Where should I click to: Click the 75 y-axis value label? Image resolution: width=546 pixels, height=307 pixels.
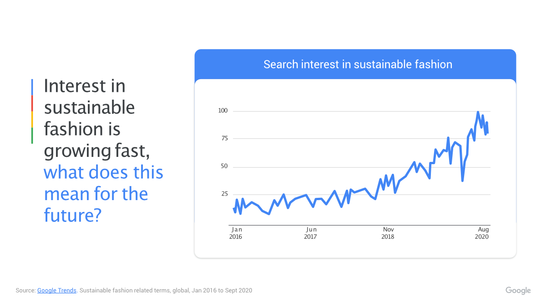(x=223, y=139)
